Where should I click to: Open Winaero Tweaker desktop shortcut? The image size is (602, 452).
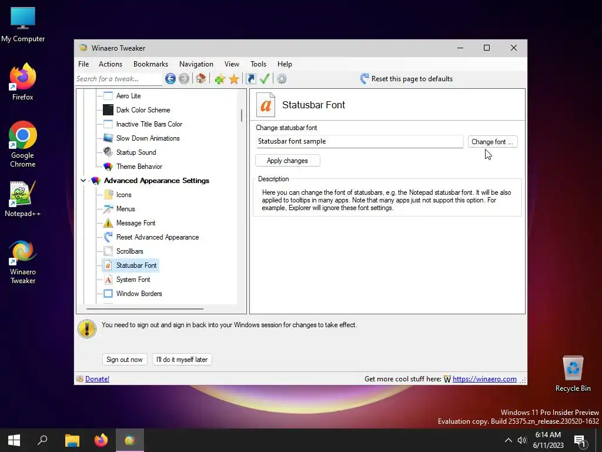(23, 262)
